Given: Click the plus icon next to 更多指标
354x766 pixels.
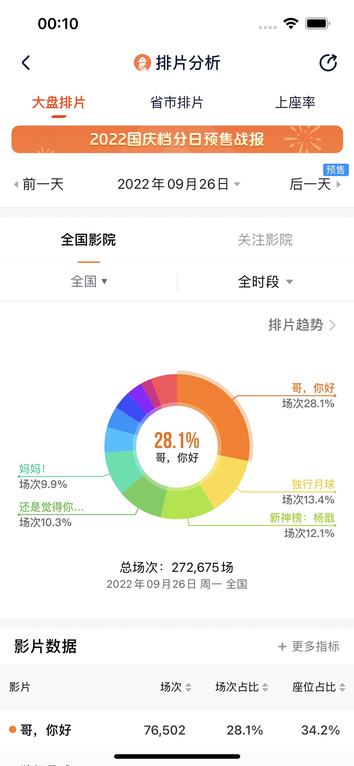Looking at the screenshot, I should coord(282,646).
